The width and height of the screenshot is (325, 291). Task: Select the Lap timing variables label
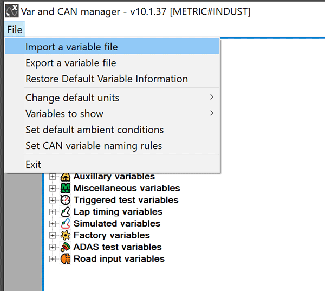pyautogui.click(x=118, y=212)
